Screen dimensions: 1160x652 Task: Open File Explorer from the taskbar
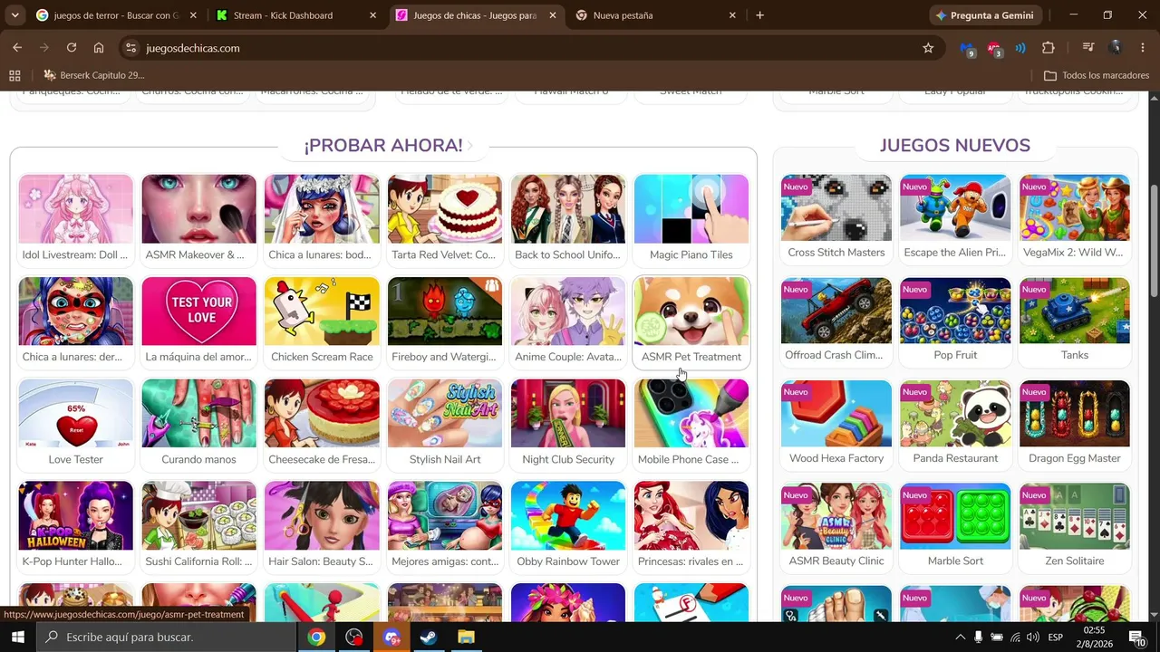pos(466,637)
